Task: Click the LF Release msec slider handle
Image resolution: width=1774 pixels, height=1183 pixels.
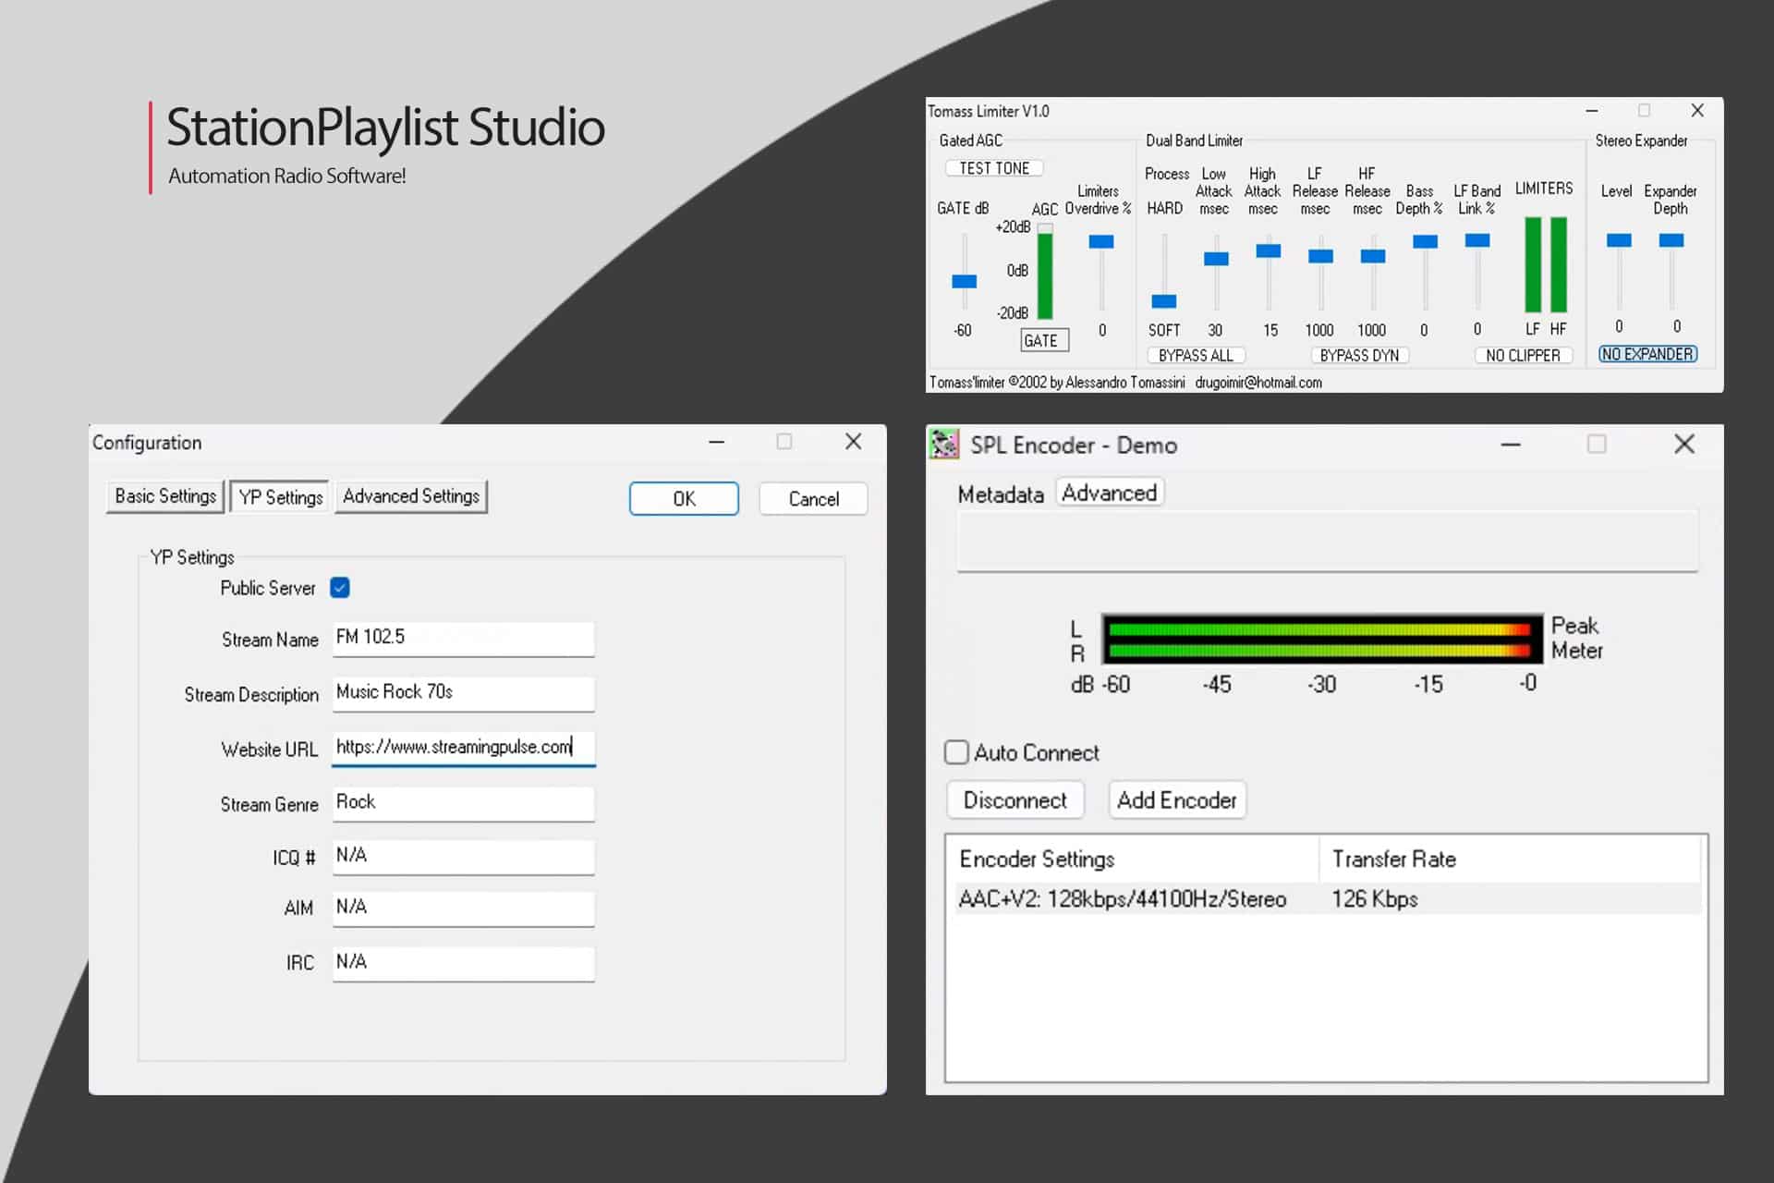Action: 1320,256
